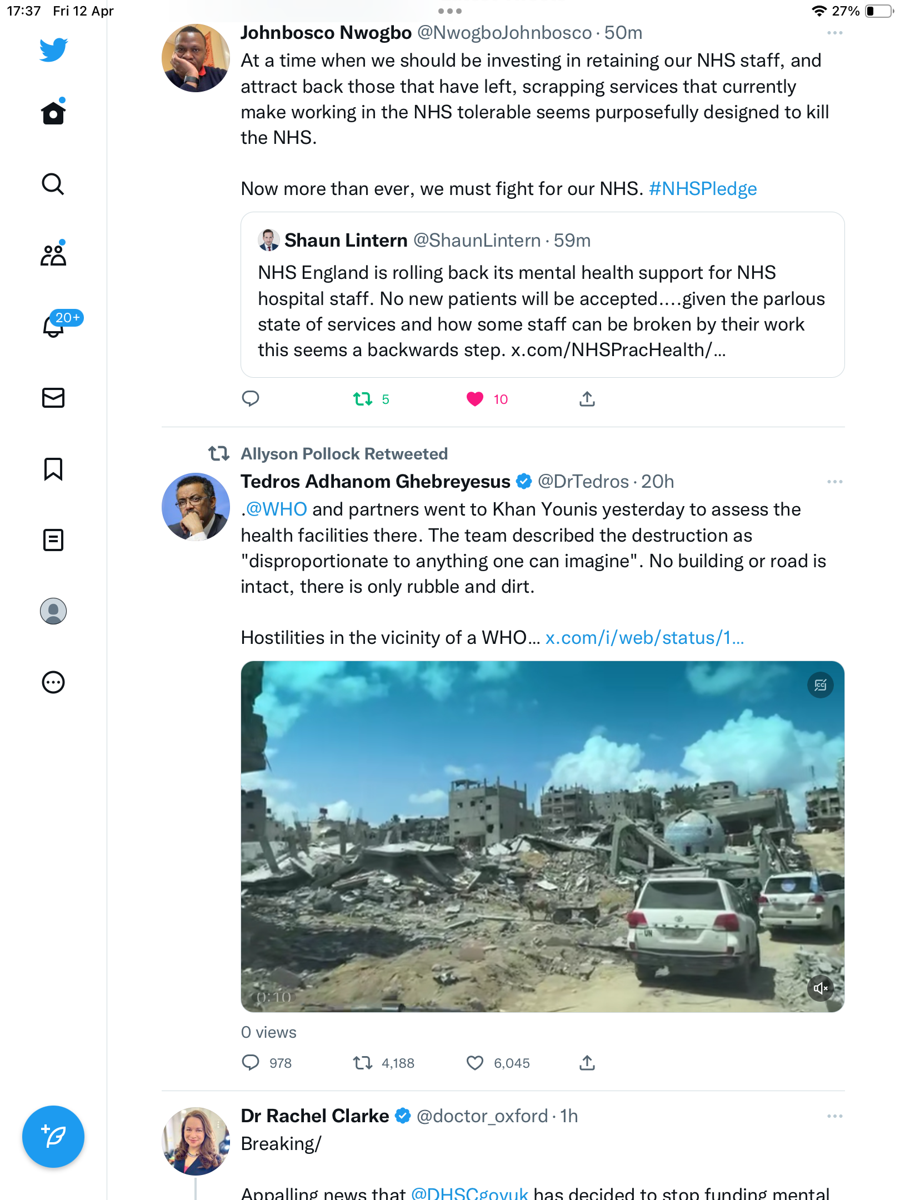This screenshot has height=1200, width=900.
Task: Open more options on Johnbosco Nwogbo's tweet
Action: pyautogui.click(x=834, y=33)
